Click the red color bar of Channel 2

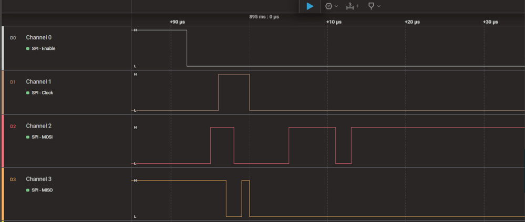coord(3,141)
